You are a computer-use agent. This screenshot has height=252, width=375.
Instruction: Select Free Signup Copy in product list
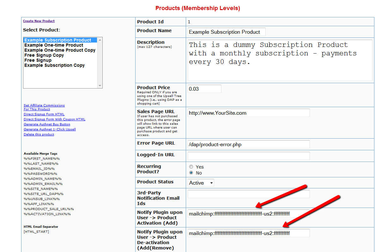click(x=44, y=55)
